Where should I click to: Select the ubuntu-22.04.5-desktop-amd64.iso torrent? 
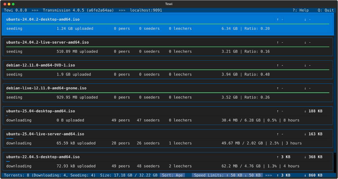pyautogui.click(x=168, y=161)
